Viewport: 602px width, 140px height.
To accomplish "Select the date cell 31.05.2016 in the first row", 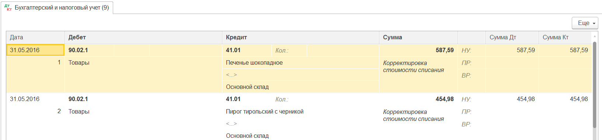I will pos(35,50).
